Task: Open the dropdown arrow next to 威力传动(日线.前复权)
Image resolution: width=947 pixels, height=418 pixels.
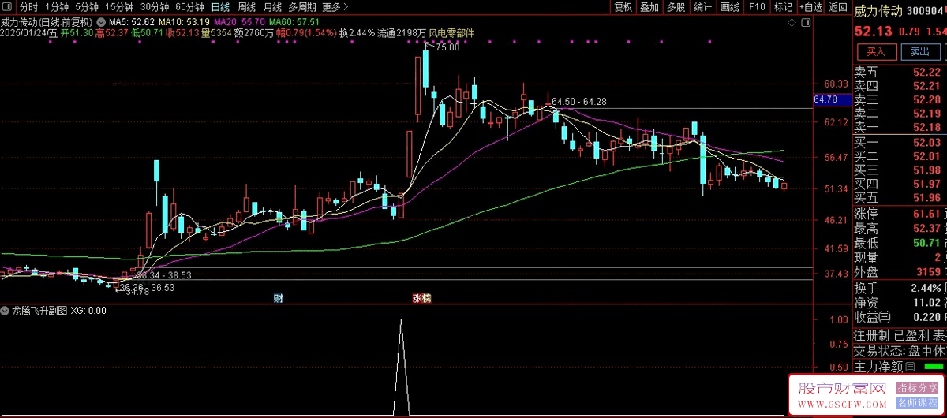Action: coord(101,21)
